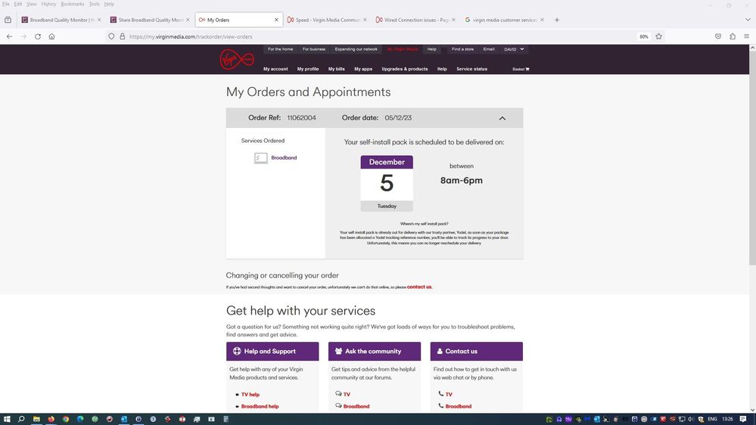The image size is (756, 425).
Task: Show site security padlock information
Action: (x=122, y=36)
